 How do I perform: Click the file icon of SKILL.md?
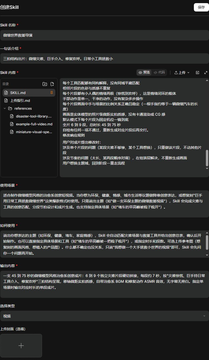tap(6, 93)
